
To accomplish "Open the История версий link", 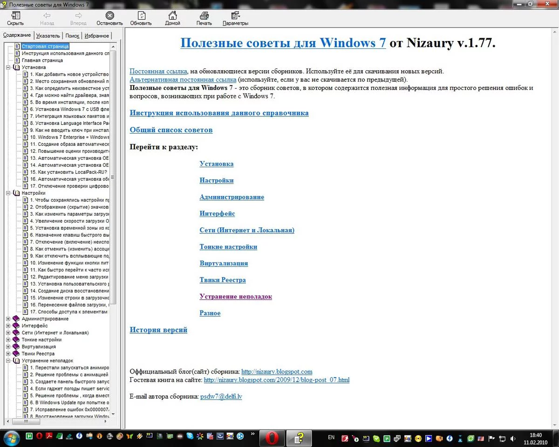I will 158,330.
